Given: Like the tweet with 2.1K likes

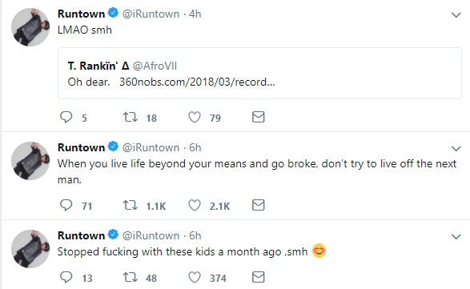Looking at the screenshot, I should (195, 206).
